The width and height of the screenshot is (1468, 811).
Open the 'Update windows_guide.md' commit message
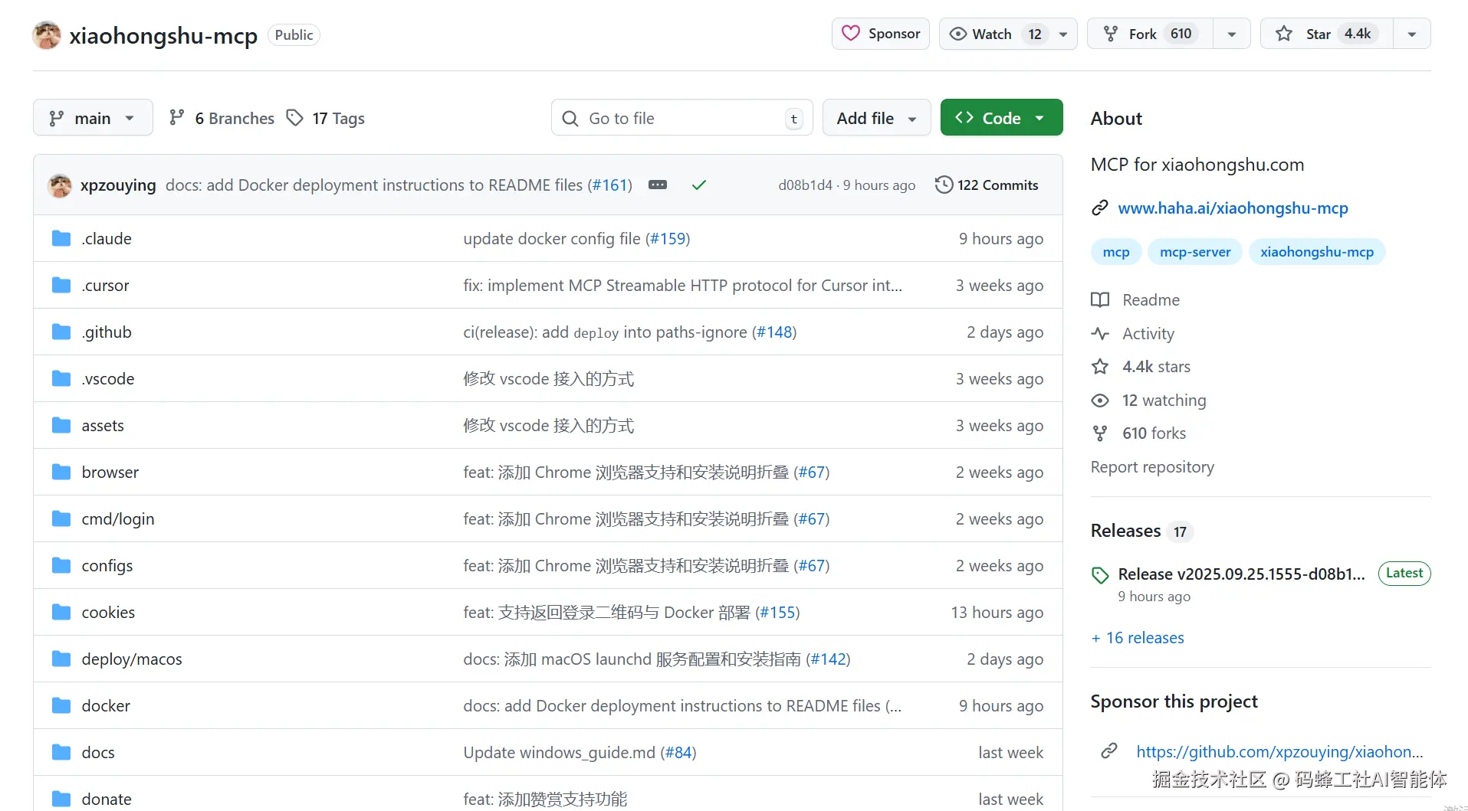(x=560, y=753)
